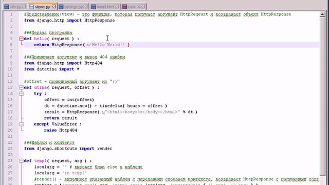The width and height of the screenshot is (329, 185).
Task: Click 'offset = int(offset)' on line 15
Action: 69,100
